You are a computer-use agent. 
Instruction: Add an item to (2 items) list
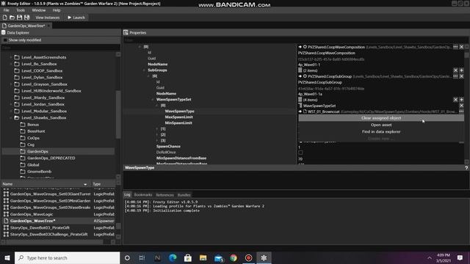coord(462,70)
